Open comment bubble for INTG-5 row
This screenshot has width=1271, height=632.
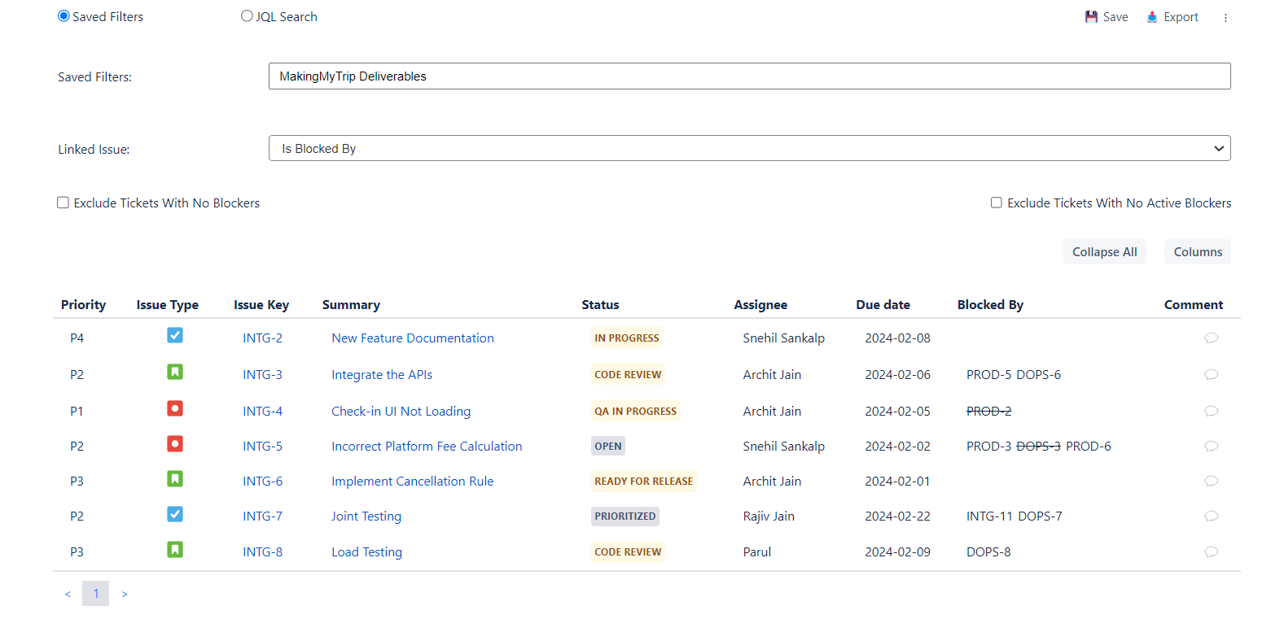1211,447
